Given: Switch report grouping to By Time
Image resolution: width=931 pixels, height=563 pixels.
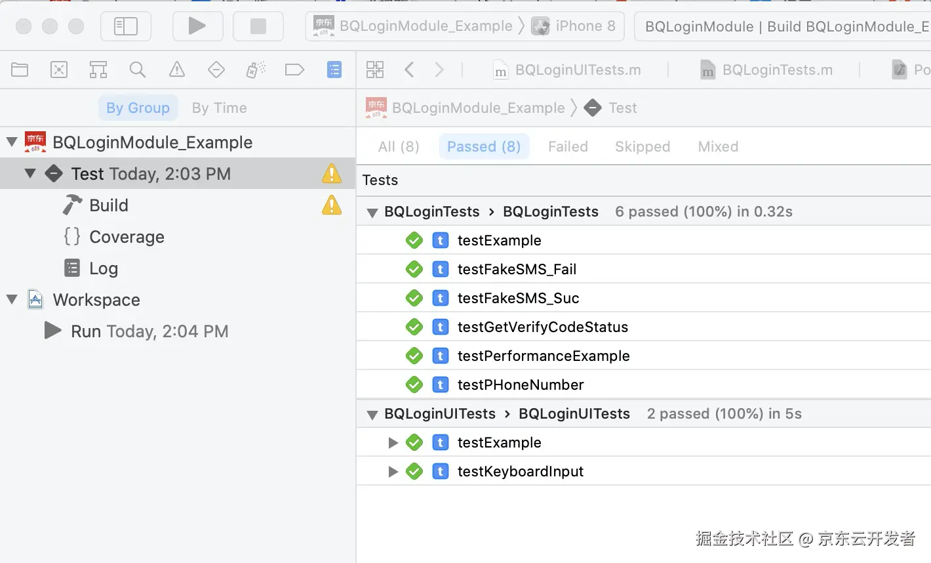Looking at the screenshot, I should point(220,108).
